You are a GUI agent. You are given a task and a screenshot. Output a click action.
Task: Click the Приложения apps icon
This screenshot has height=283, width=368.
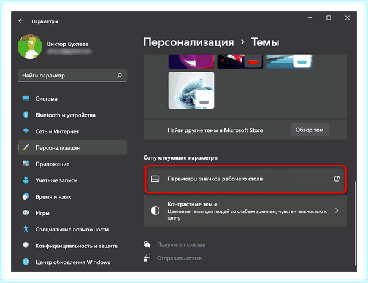[26, 164]
